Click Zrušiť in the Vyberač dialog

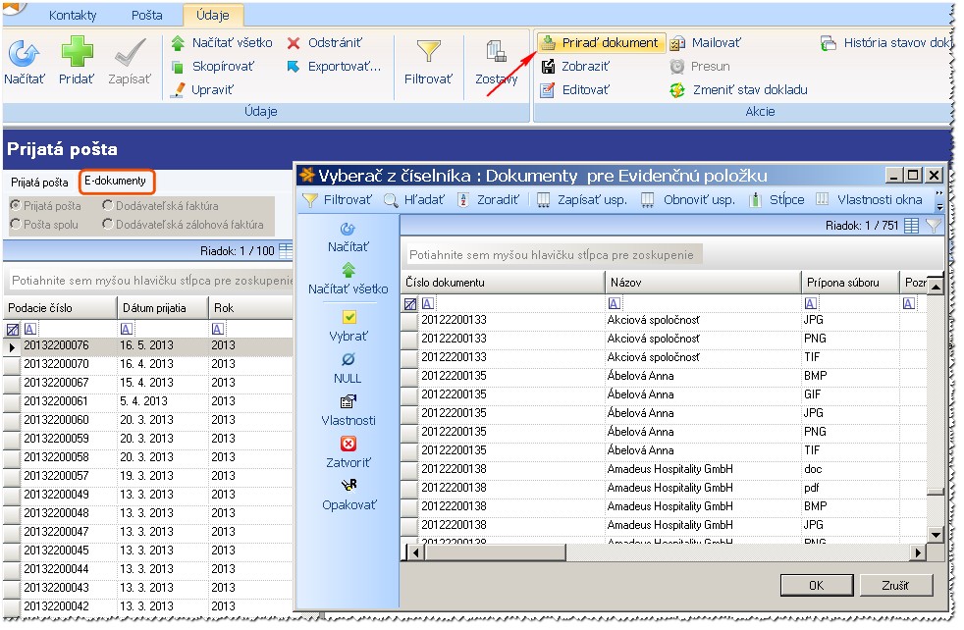895,586
